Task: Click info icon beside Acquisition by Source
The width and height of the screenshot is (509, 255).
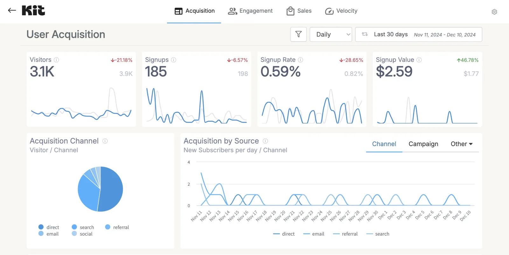Action: point(265,141)
